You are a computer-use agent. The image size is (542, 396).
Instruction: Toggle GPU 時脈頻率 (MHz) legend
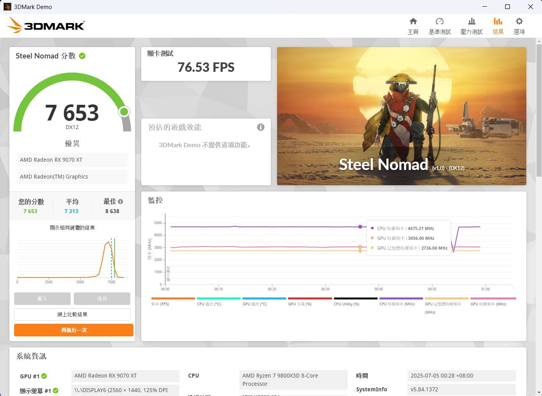pos(493,301)
